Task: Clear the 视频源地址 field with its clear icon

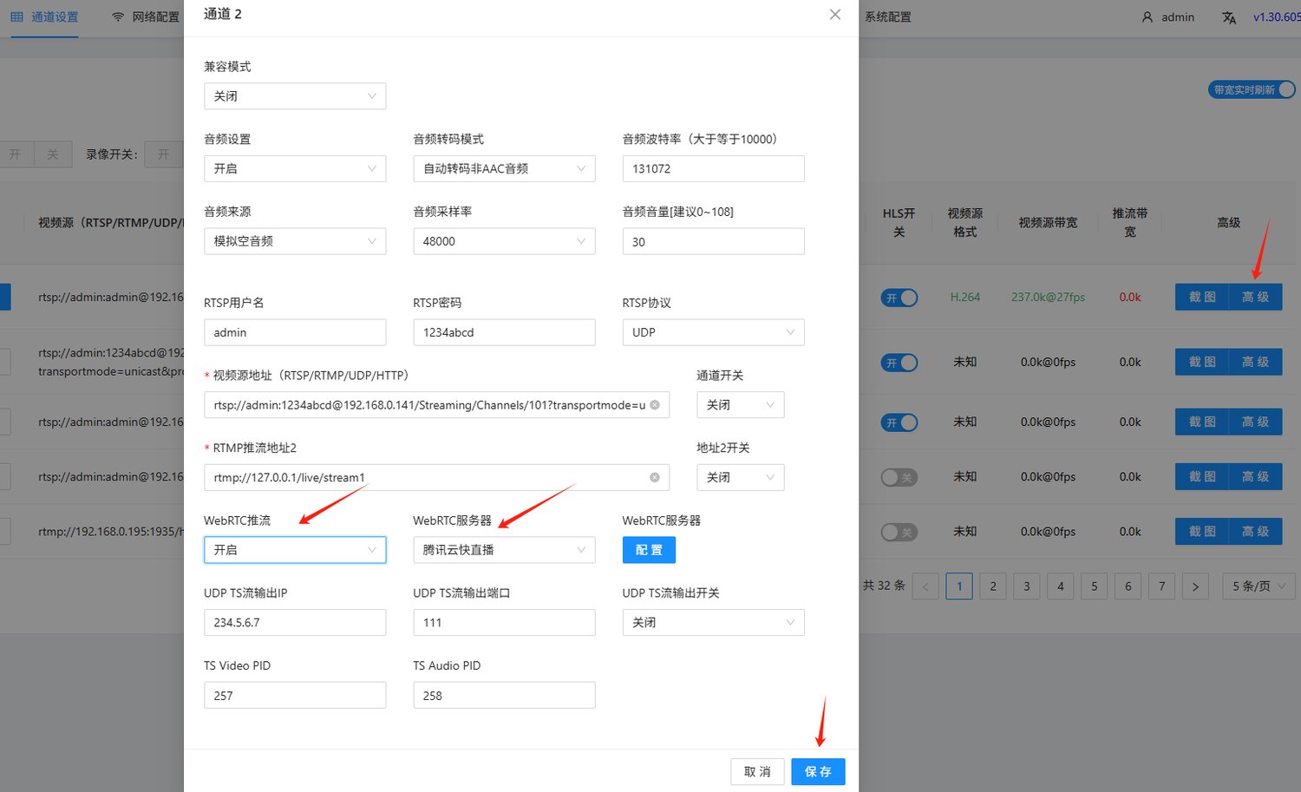Action: tap(655, 405)
